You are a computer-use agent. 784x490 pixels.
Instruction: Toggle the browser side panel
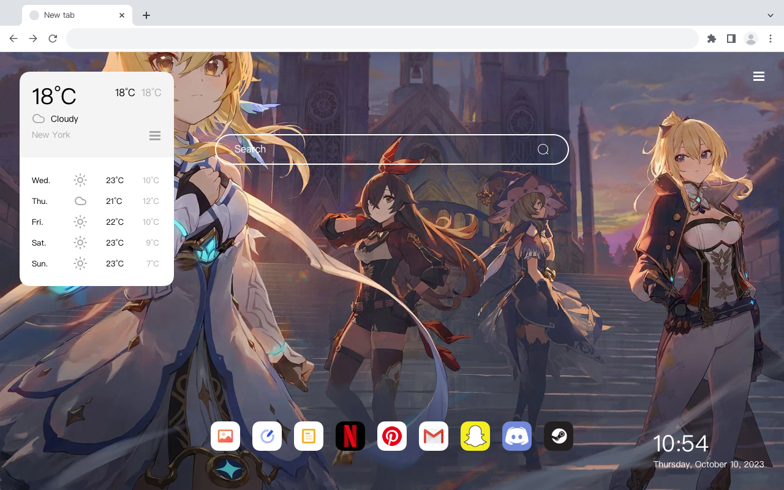(x=731, y=39)
